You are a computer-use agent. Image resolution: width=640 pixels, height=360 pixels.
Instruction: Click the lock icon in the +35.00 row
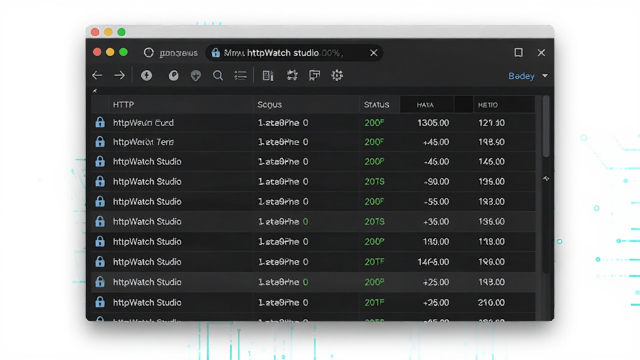pyautogui.click(x=100, y=221)
